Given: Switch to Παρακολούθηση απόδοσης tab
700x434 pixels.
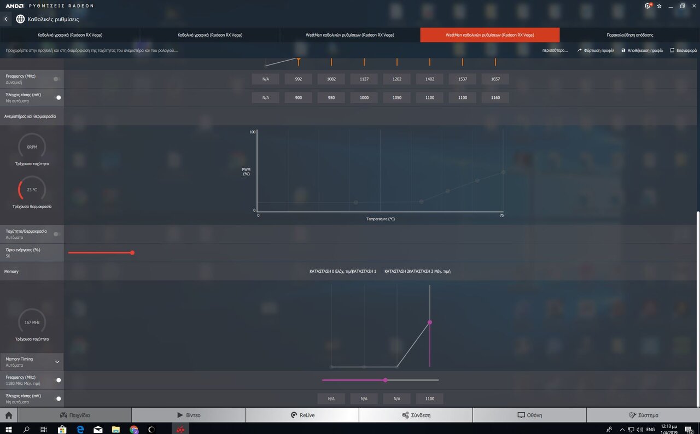Looking at the screenshot, I should click(629, 35).
